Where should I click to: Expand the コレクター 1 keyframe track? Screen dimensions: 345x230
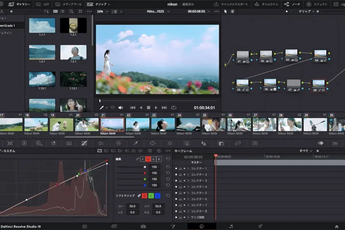(188, 169)
